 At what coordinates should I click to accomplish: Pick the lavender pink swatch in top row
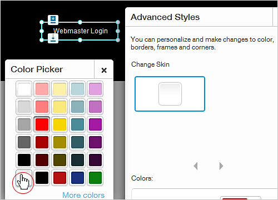(x=95, y=89)
